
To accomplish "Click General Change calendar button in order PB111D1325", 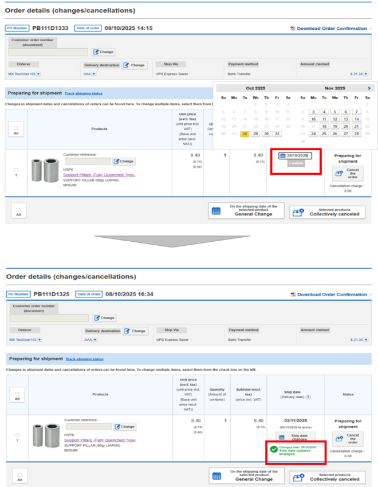I will [246, 476].
